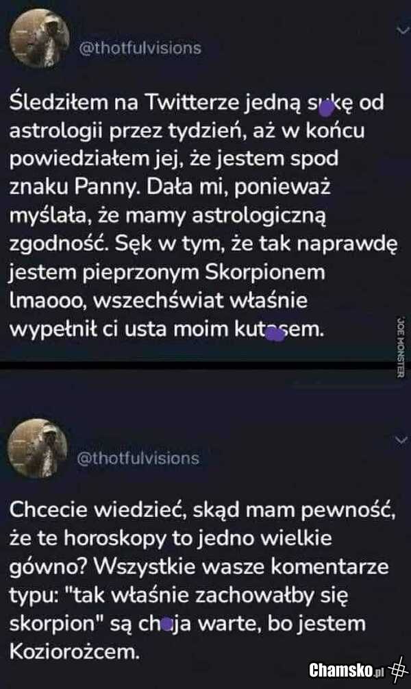The width and height of the screenshot is (411, 689).
Task: Click the Chamsko.pl logo watermark
Action: [347, 670]
